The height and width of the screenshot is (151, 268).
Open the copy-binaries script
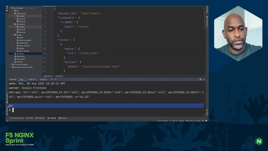click(x=24, y=46)
